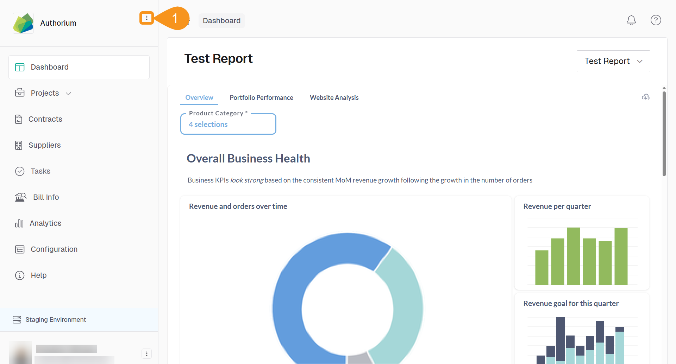676x364 pixels.
Task: Open user profile options menu
Action: (146, 353)
